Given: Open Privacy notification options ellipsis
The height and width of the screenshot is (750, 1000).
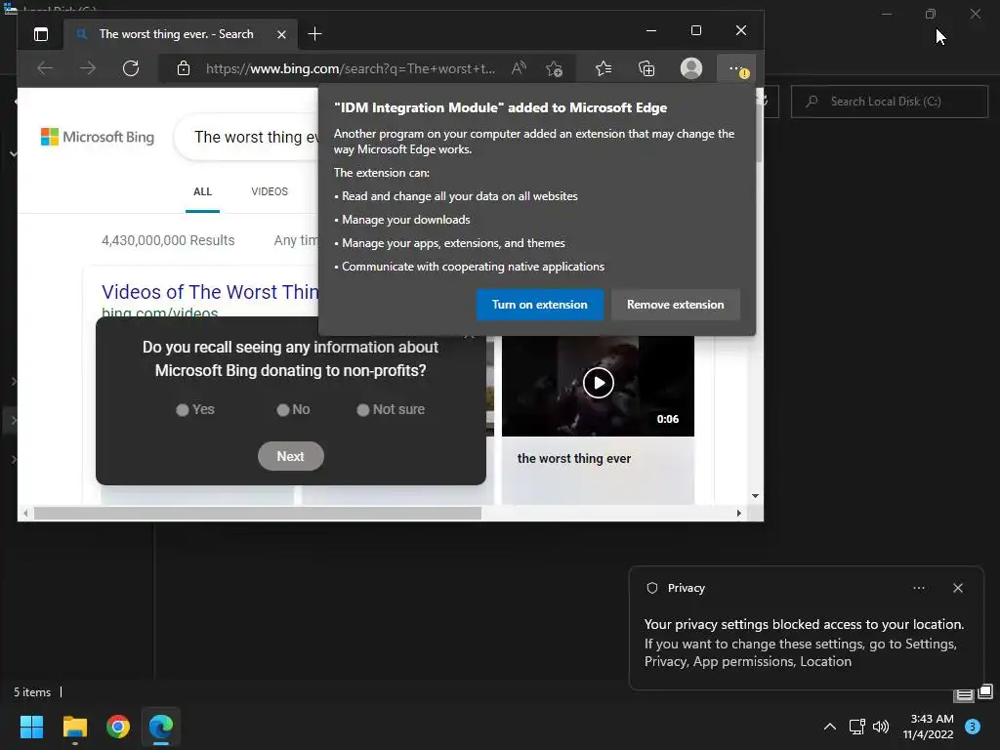Looking at the screenshot, I should 919,588.
